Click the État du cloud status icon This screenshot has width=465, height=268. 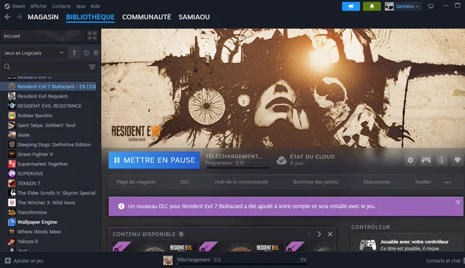282,160
